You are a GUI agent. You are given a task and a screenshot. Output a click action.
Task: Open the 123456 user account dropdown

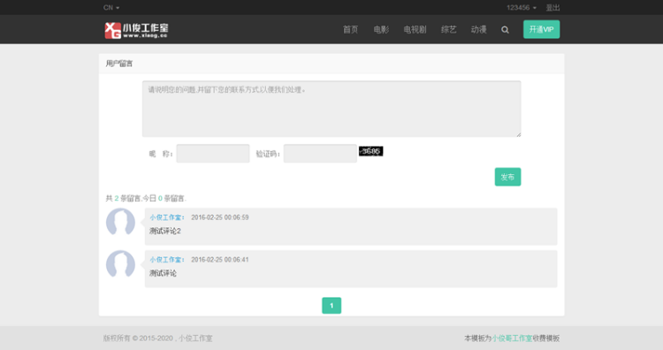click(522, 8)
